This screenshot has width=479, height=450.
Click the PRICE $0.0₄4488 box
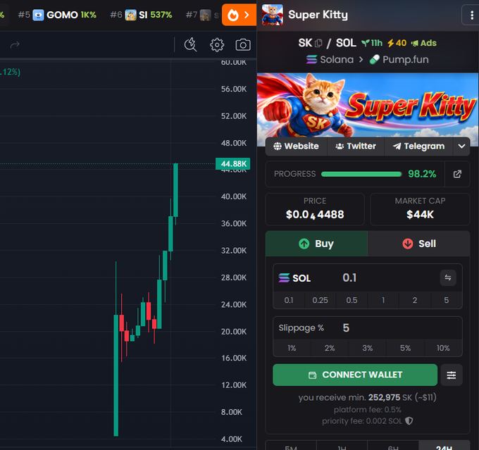coord(315,209)
